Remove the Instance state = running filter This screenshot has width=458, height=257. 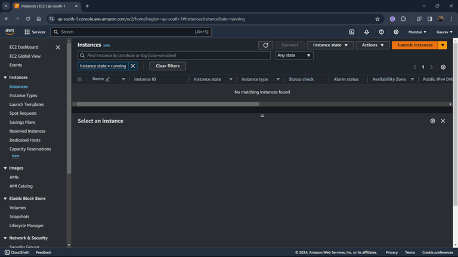[133, 66]
